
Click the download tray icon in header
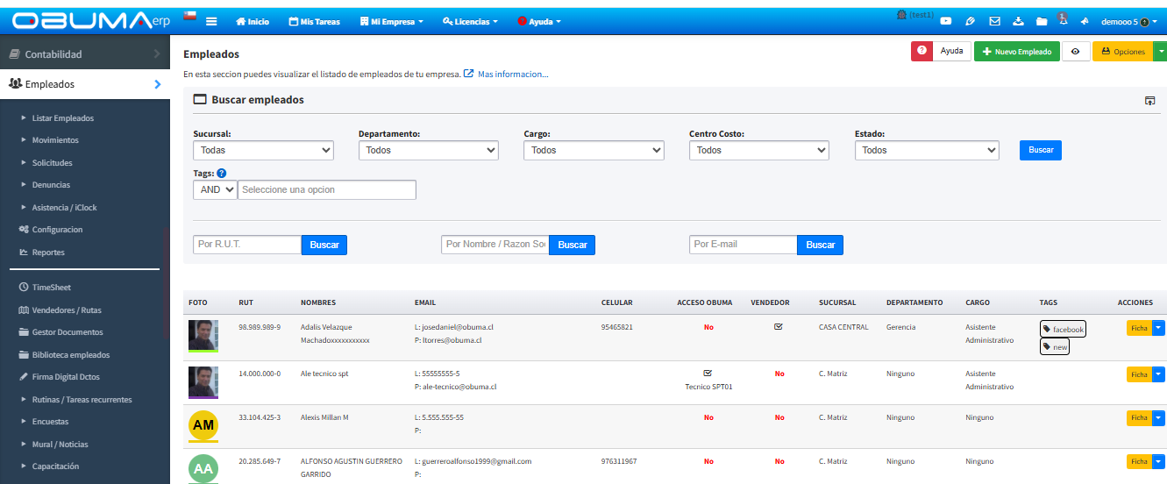[1018, 21]
